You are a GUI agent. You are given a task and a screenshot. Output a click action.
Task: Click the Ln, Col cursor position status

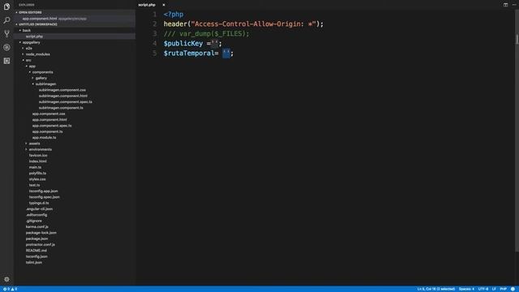pos(436,289)
